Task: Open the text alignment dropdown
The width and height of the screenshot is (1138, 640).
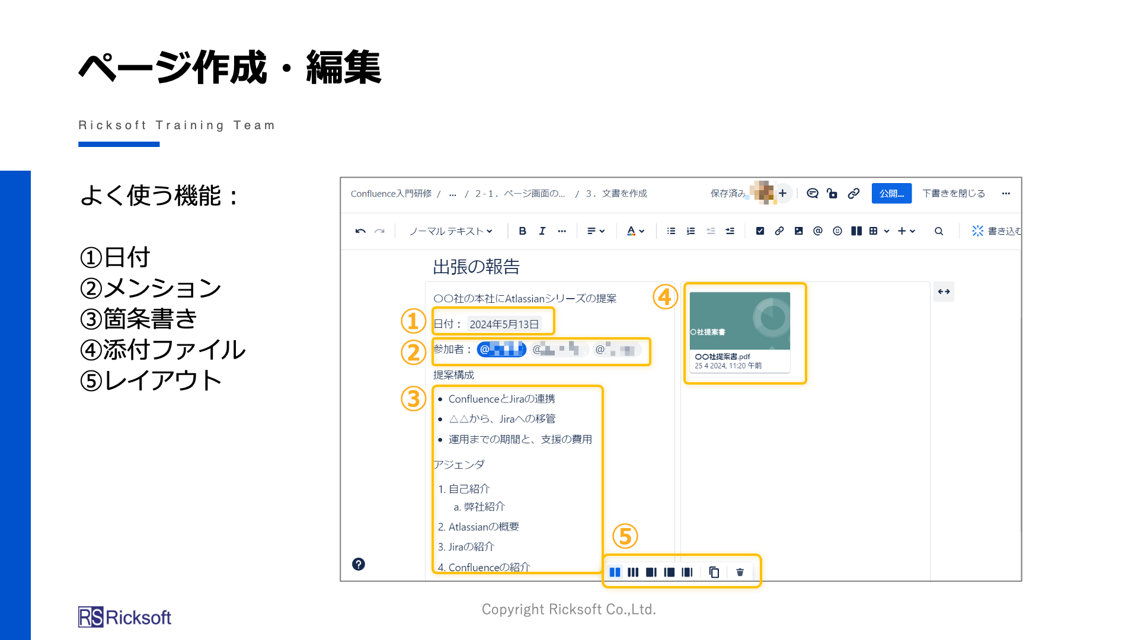Action: 596,231
